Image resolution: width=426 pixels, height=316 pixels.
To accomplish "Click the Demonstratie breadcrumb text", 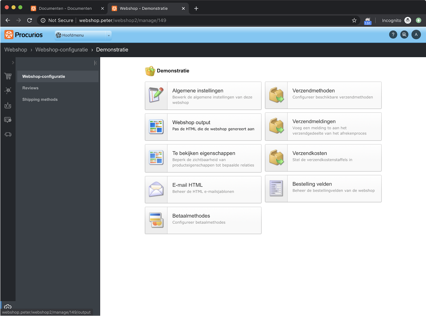I will [112, 50].
